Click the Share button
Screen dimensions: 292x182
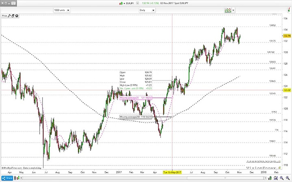[x=7, y=178]
